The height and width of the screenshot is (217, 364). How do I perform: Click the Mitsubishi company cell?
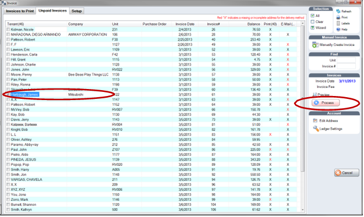coord(76,95)
